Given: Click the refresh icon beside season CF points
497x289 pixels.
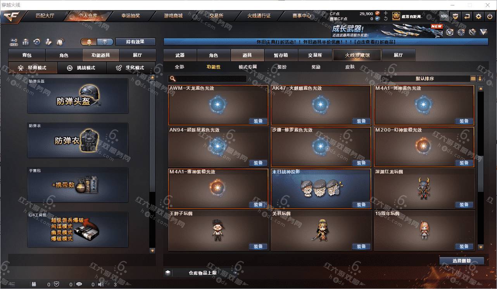Looking at the screenshot, I should [x=385, y=19].
